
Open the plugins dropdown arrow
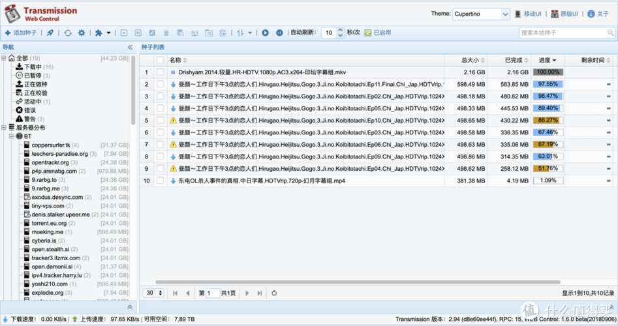108,33
